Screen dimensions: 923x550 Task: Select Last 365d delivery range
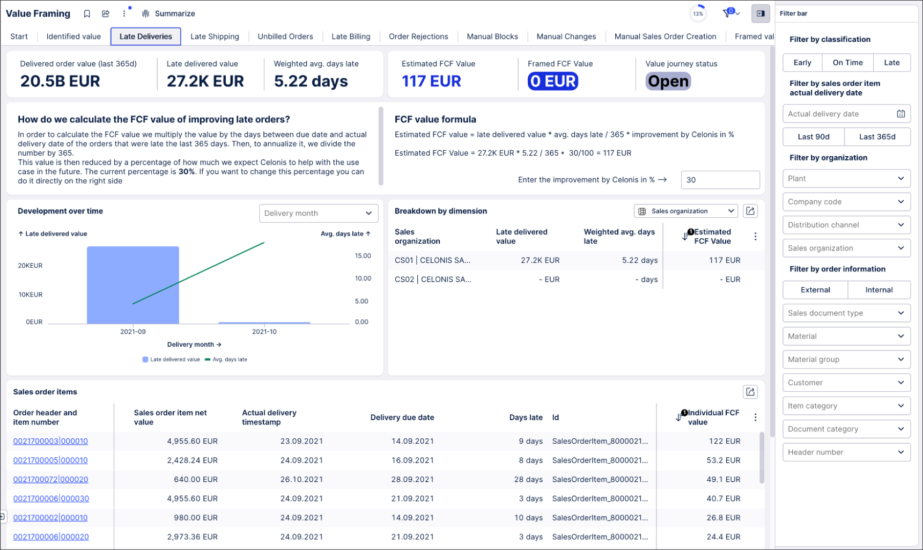click(x=877, y=137)
